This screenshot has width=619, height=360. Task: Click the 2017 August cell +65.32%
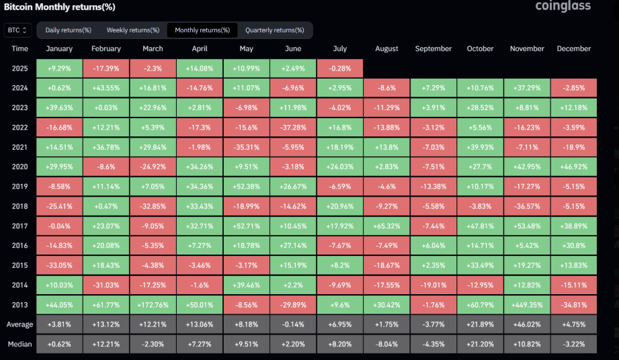pyautogui.click(x=386, y=226)
